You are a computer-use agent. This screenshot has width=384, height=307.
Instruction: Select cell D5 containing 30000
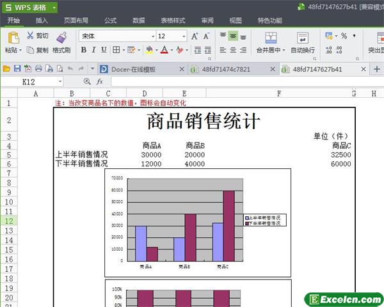coord(151,155)
